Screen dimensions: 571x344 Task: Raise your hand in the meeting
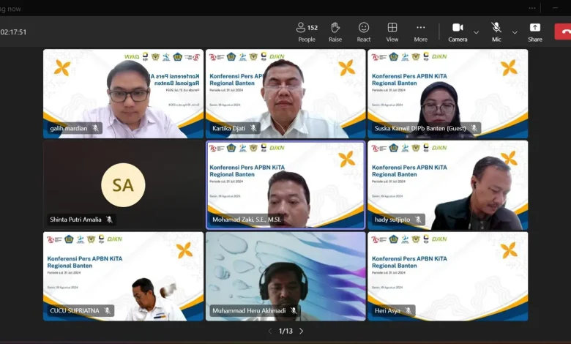335,31
